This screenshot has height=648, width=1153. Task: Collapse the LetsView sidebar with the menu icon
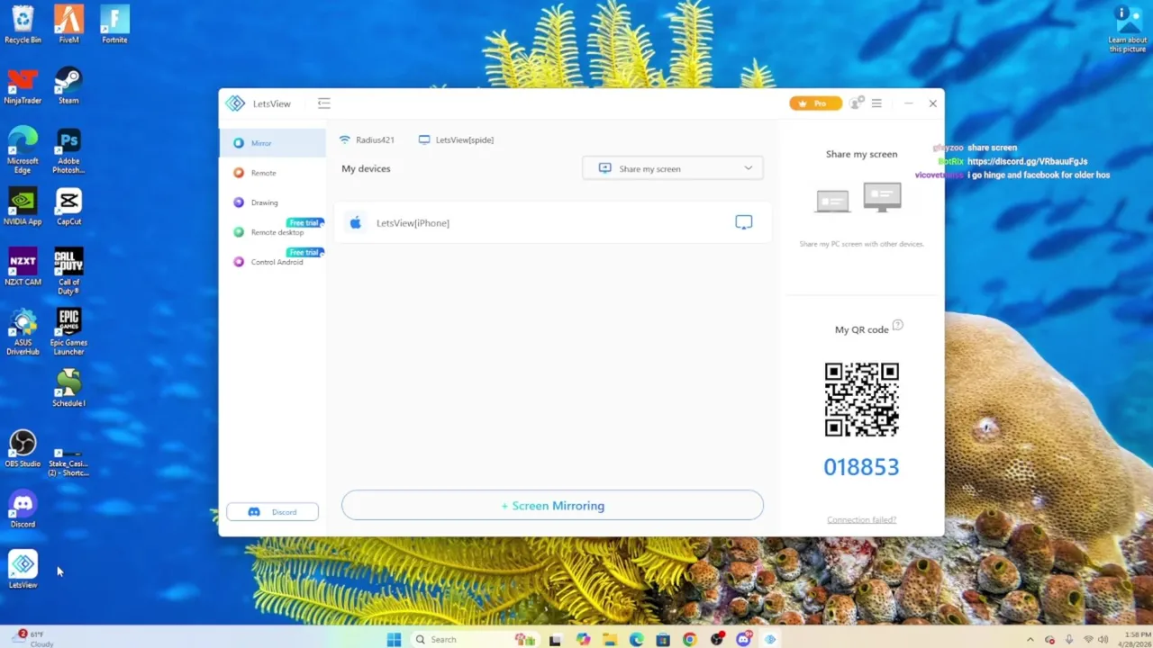pos(324,103)
